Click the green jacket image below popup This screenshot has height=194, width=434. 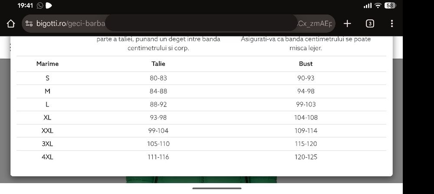[x=201, y=180]
